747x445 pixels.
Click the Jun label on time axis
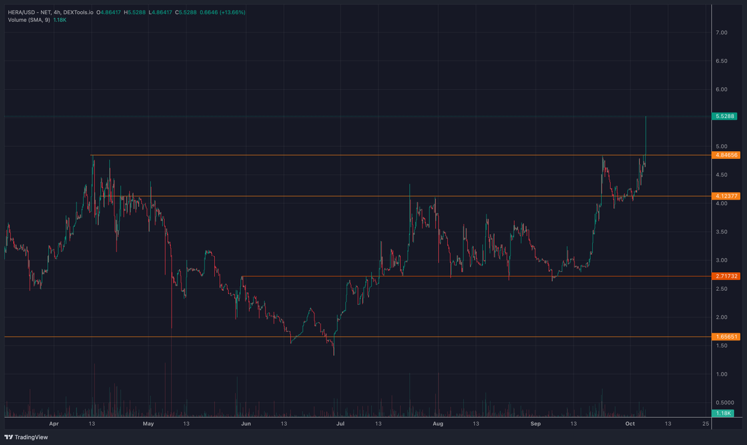[246, 423]
